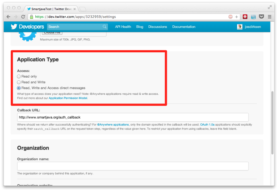Viewport: 278px width, 191px height.
Task: Click the Choose File button
Action: (52, 33)
